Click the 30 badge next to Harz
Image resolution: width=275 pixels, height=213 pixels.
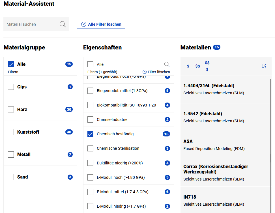(69, 110)
